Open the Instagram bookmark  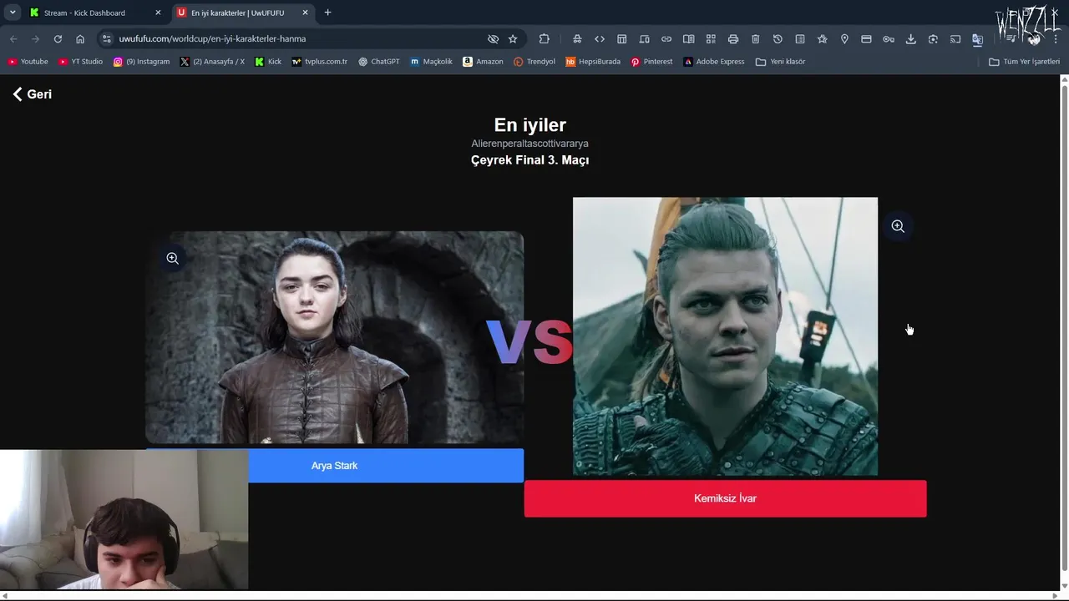141,62
